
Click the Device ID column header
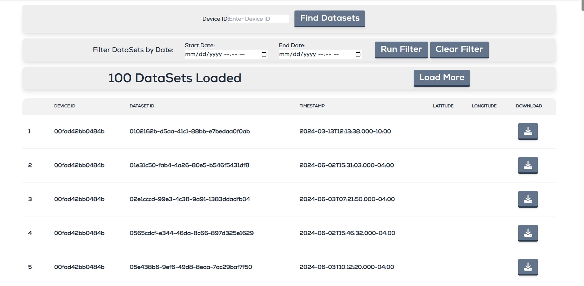[x=65, y=106]
